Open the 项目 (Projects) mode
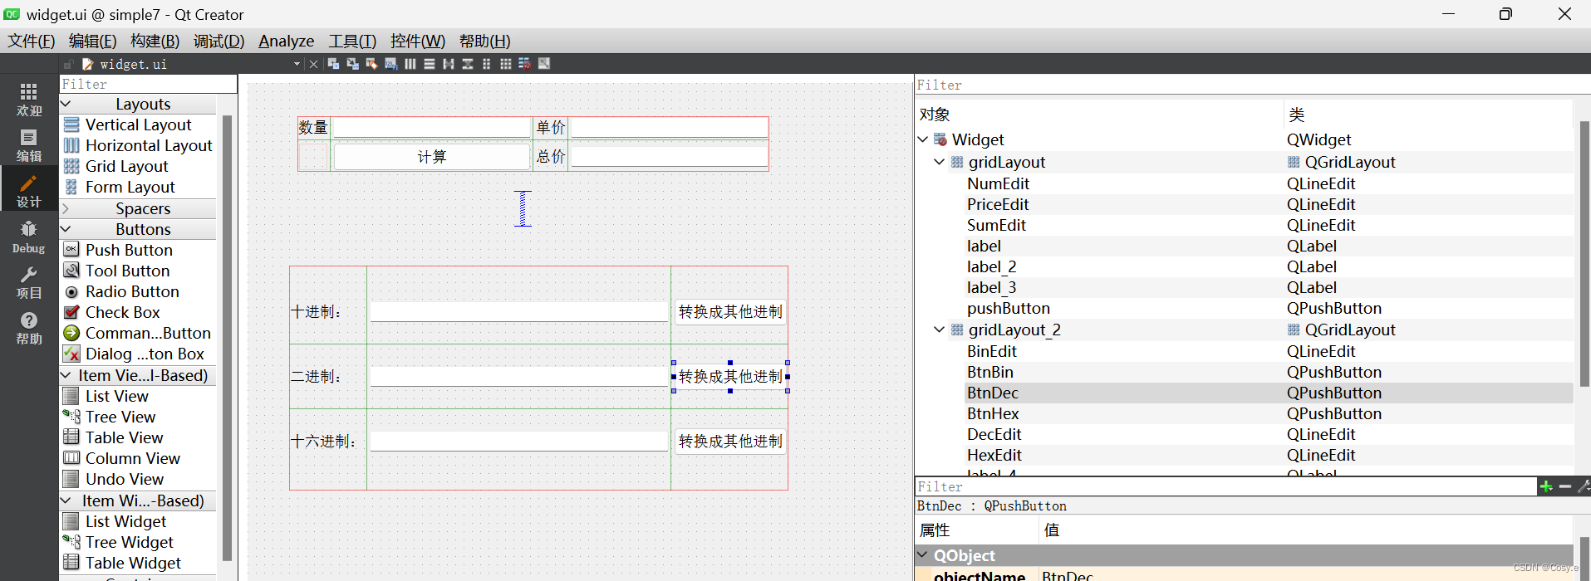Viewport: 1591px width, 581px height. click(x=29, y=282)
